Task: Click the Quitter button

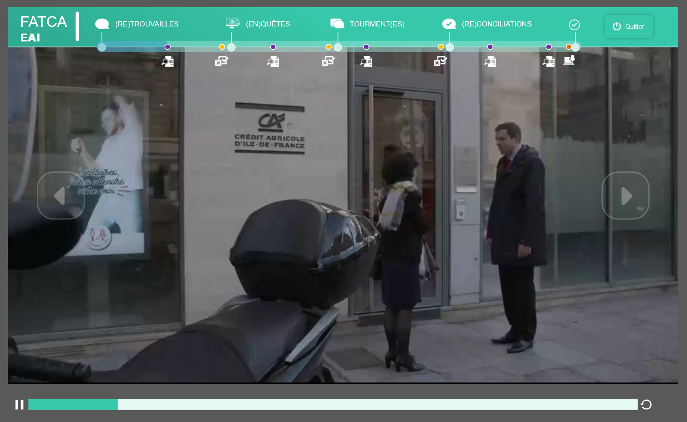Action: tap(629, 26)
